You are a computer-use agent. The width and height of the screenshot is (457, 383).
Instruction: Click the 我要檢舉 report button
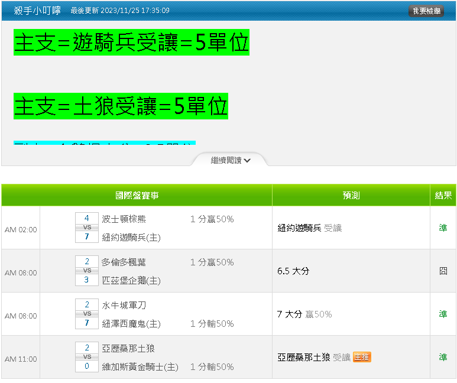coord(426,11)
